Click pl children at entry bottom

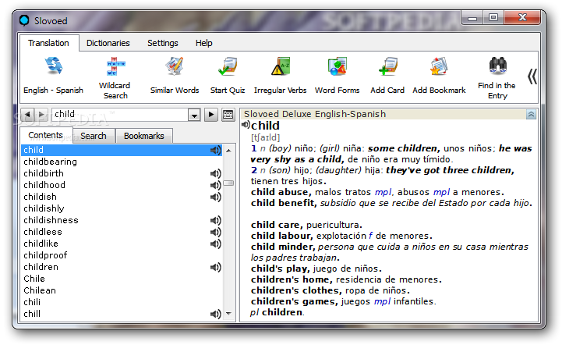[277, 313]
